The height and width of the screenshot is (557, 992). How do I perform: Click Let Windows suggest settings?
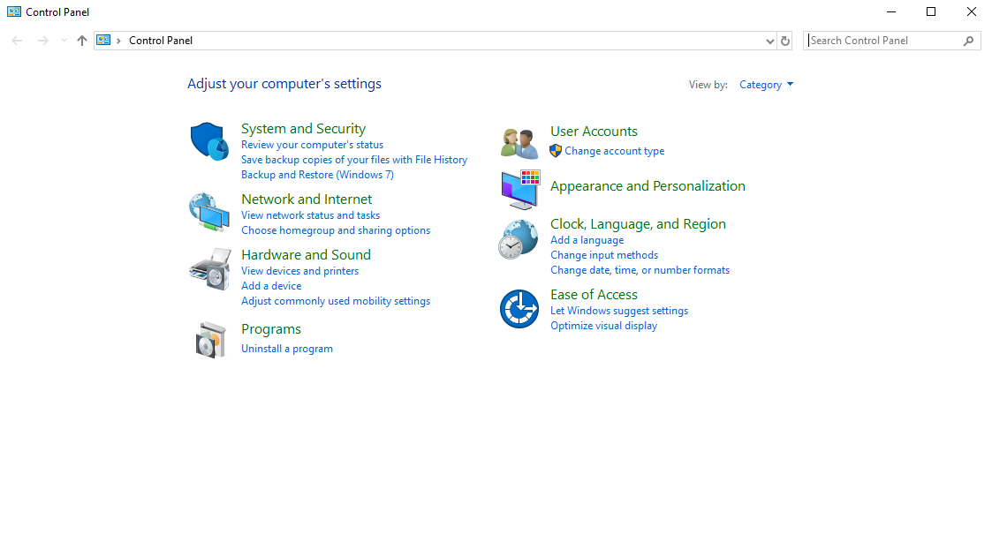(x=618, y=311)
